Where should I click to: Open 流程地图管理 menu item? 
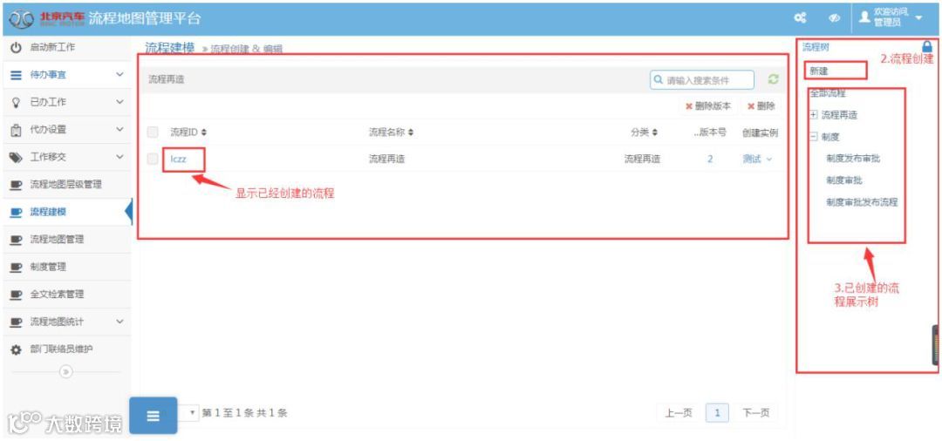point(57,240)
